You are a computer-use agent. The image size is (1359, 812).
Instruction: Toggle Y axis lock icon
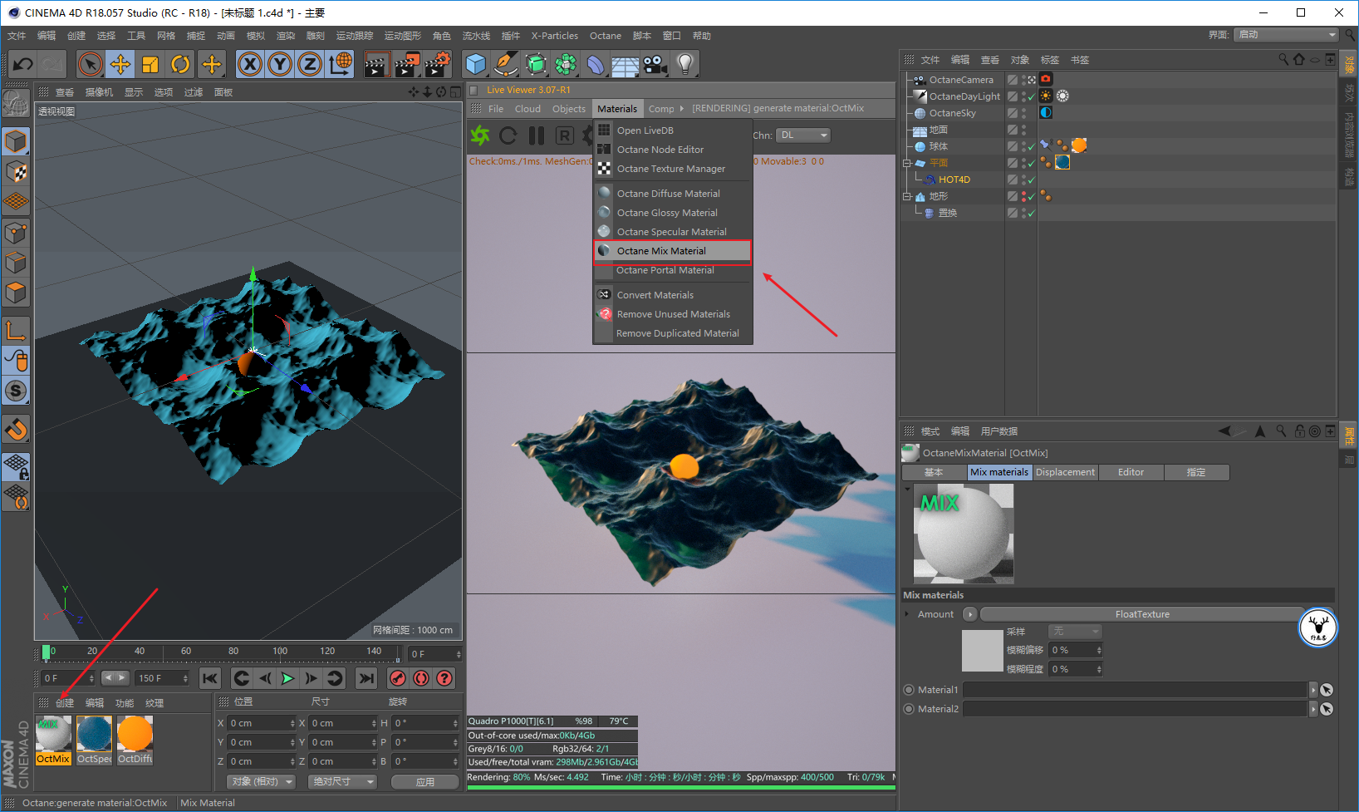coord(280,64)
